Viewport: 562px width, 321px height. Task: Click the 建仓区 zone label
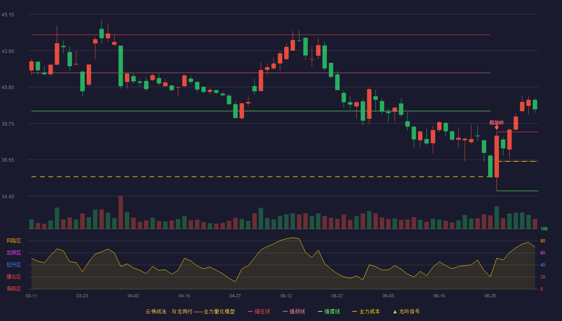click(x=14, y=277)
